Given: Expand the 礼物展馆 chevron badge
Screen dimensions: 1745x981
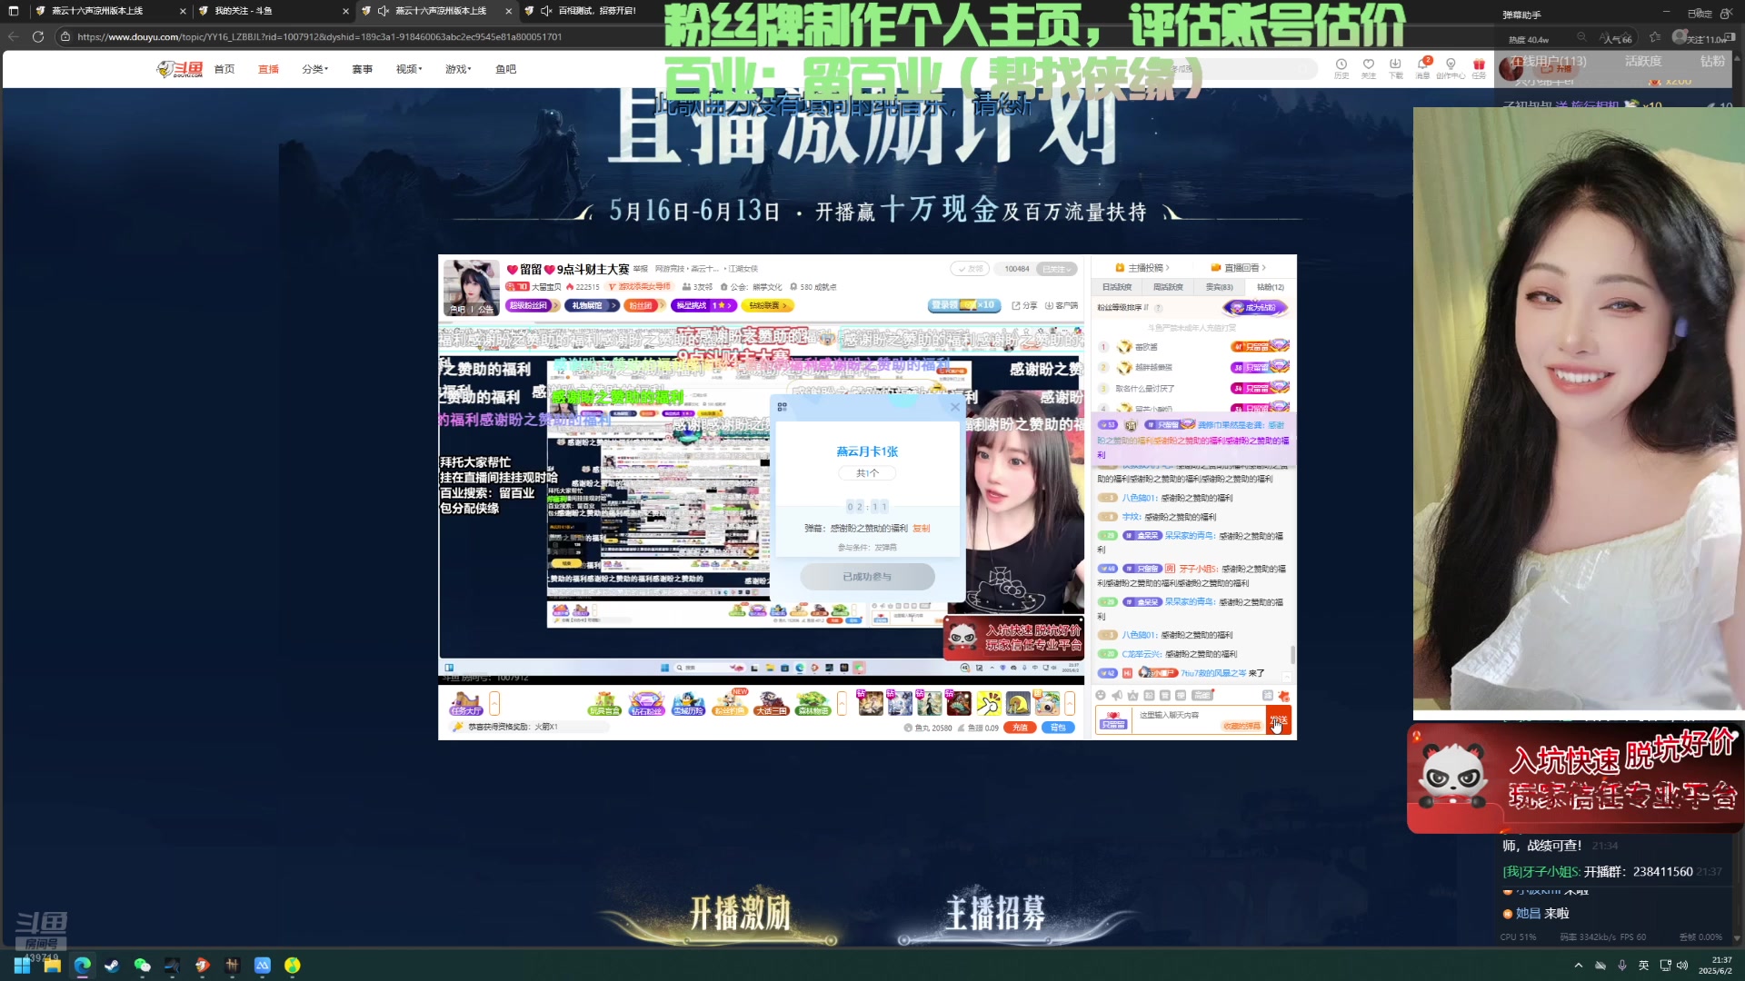Looking at the screenshot, I should pos(592,306).
